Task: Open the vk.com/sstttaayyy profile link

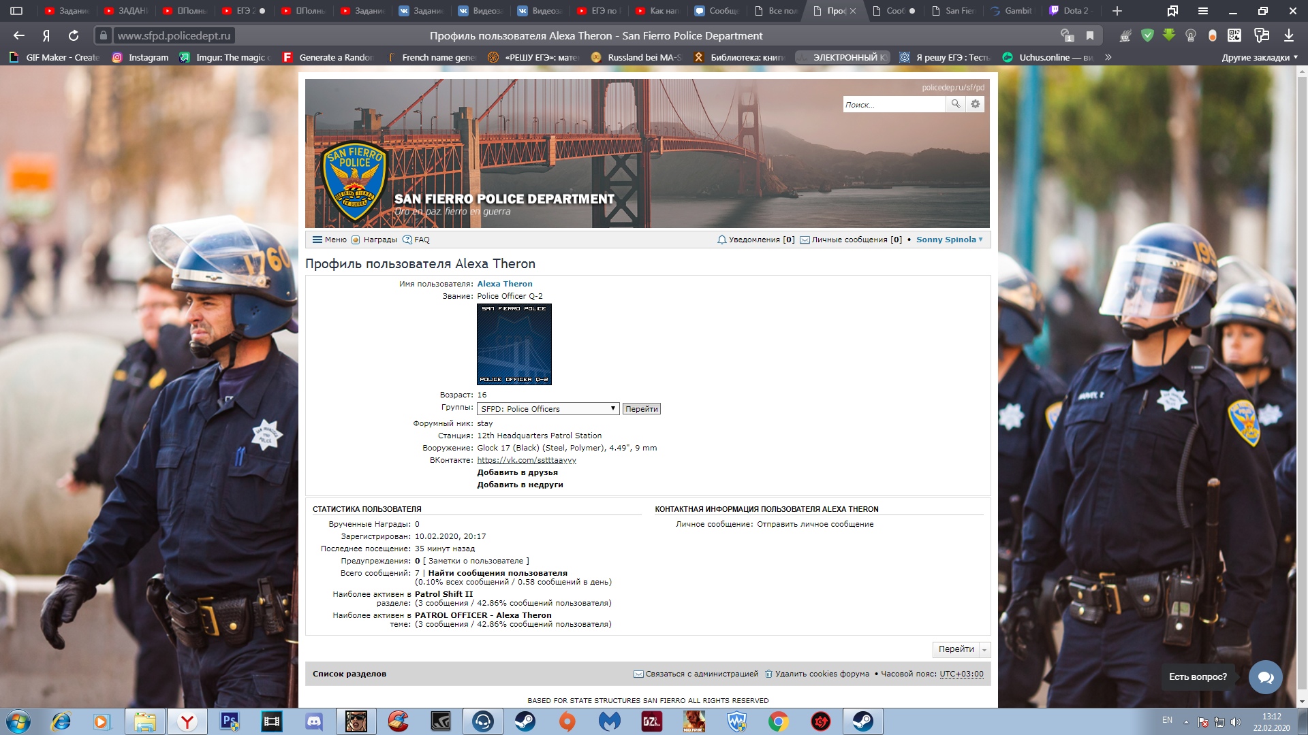Action: click(x=526, y=460)
